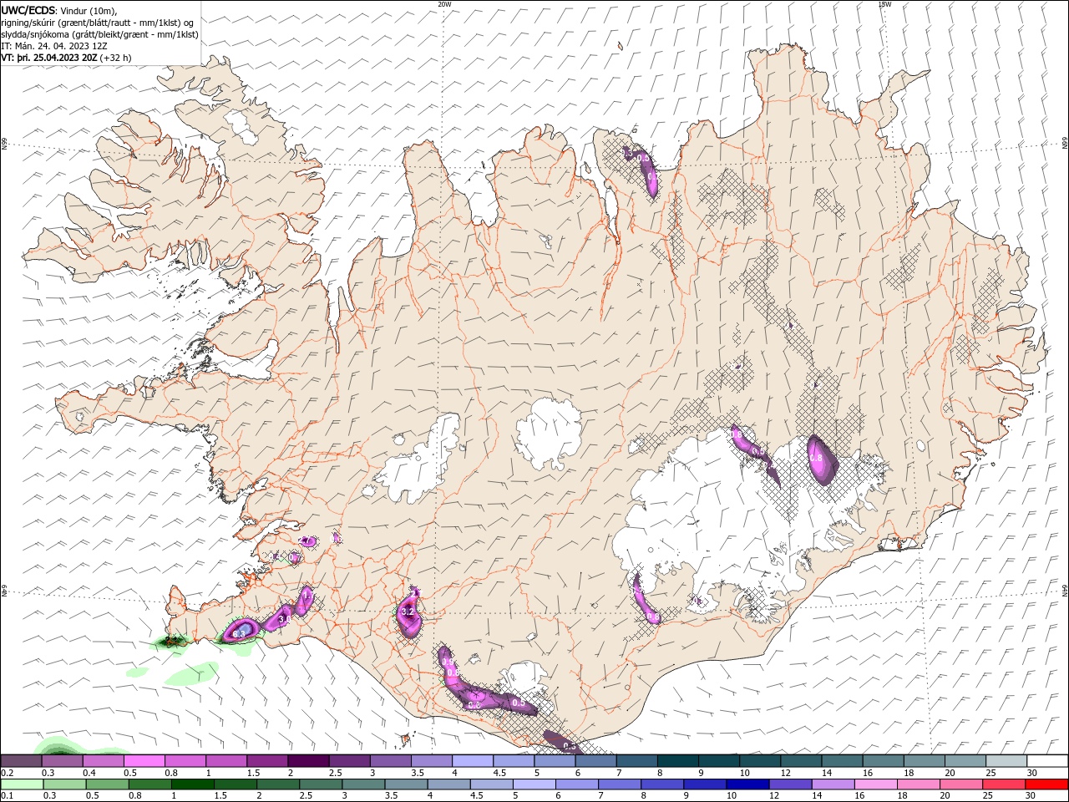
Task: Select the snow scale swatch between 12 and 14
Action: (801, 760)
